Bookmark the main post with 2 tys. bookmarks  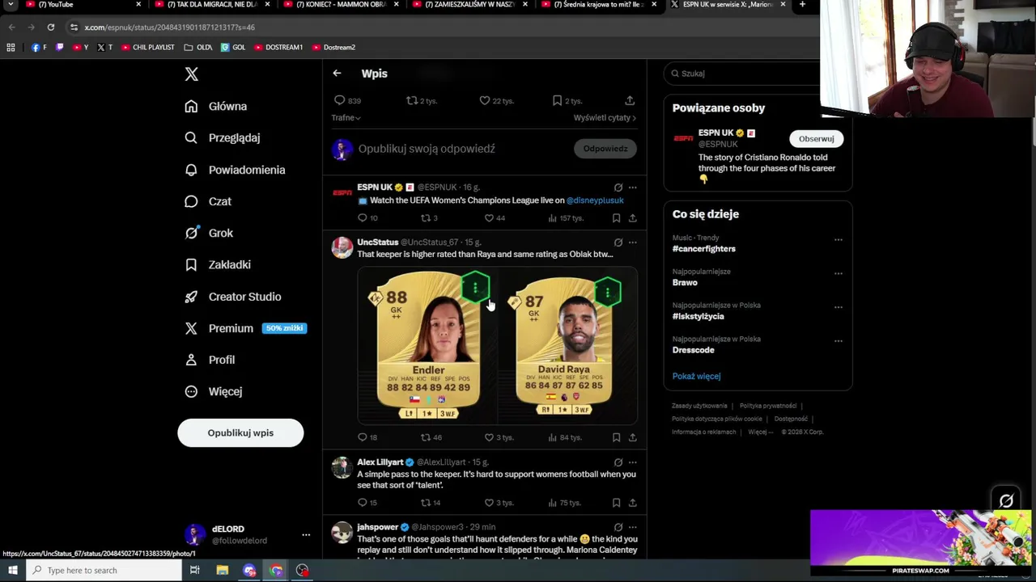click(567, 100)
